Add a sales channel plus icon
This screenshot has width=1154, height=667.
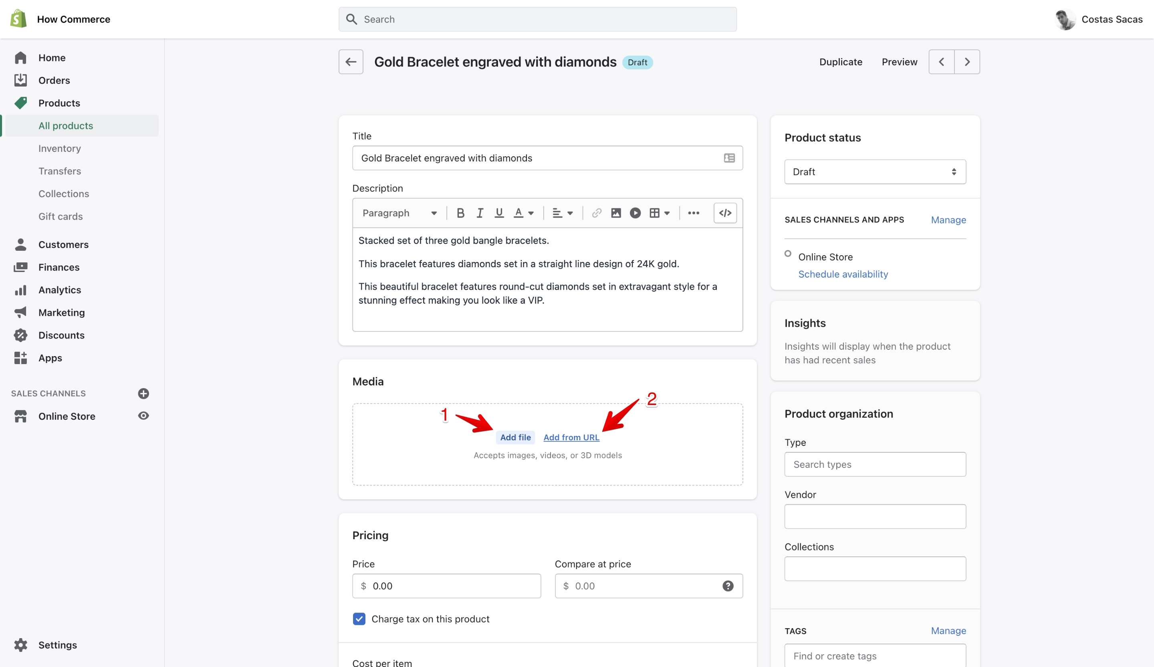click(x=143, y=393)
